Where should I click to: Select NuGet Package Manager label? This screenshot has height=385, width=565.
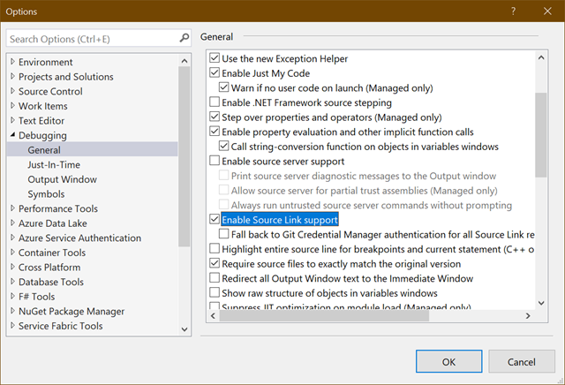pyautogui.click(x=72, y=311)
